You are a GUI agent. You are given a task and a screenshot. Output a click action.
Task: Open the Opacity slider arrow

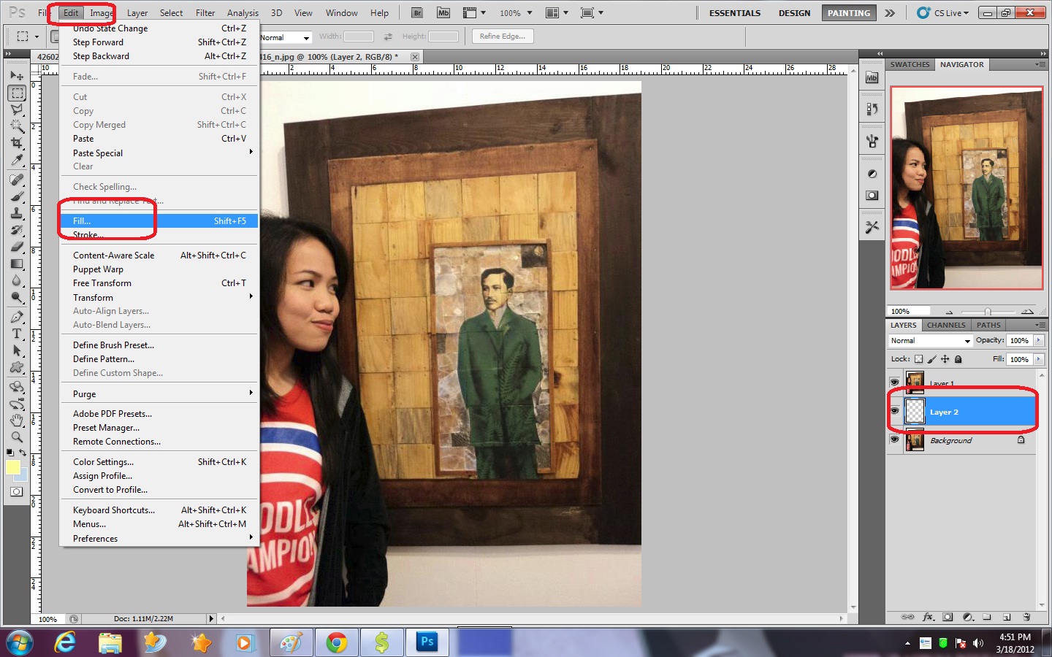click(1038, 340)
